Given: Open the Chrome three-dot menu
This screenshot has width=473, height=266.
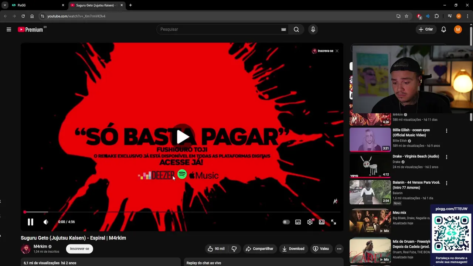Looking at the screenshot, I should (x=468, y=16).
